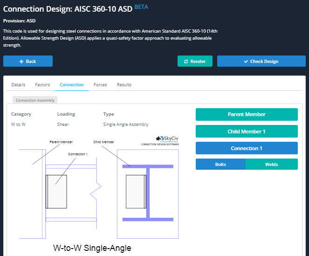Open Child Member 1 settings

pyautogui.click(x=247, y=131)
